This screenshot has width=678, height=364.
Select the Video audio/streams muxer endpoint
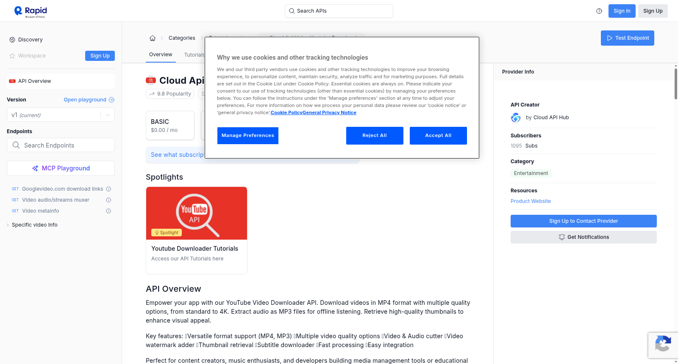coord(56,200)
